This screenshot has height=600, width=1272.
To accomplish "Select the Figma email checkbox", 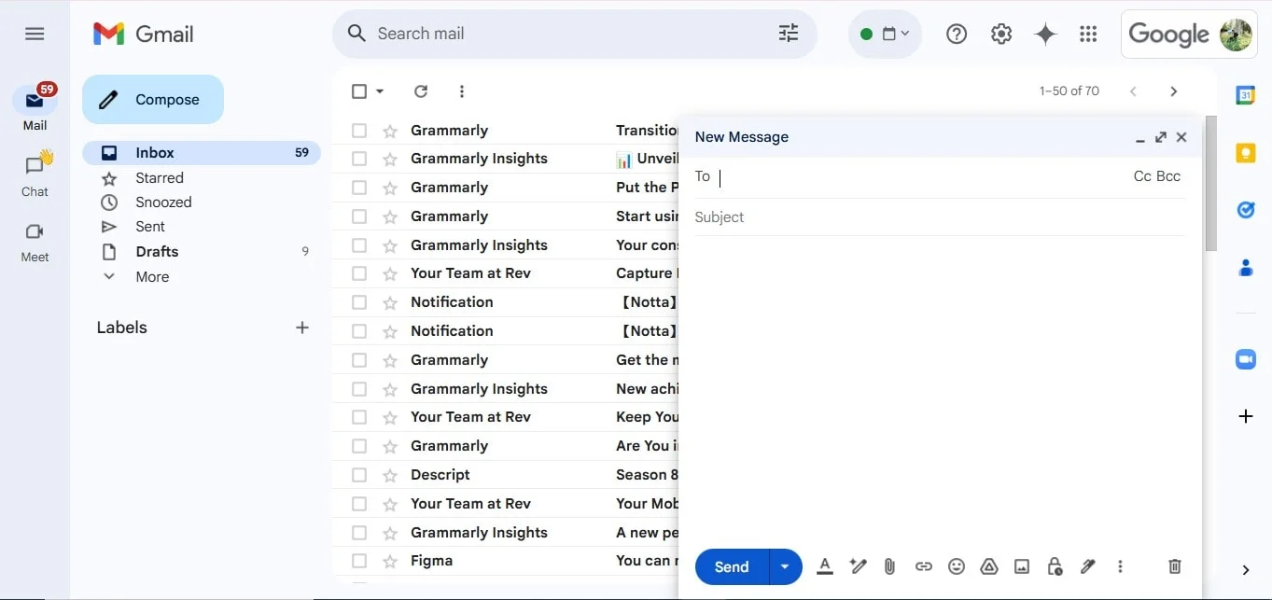I will [x=359, y=561].
